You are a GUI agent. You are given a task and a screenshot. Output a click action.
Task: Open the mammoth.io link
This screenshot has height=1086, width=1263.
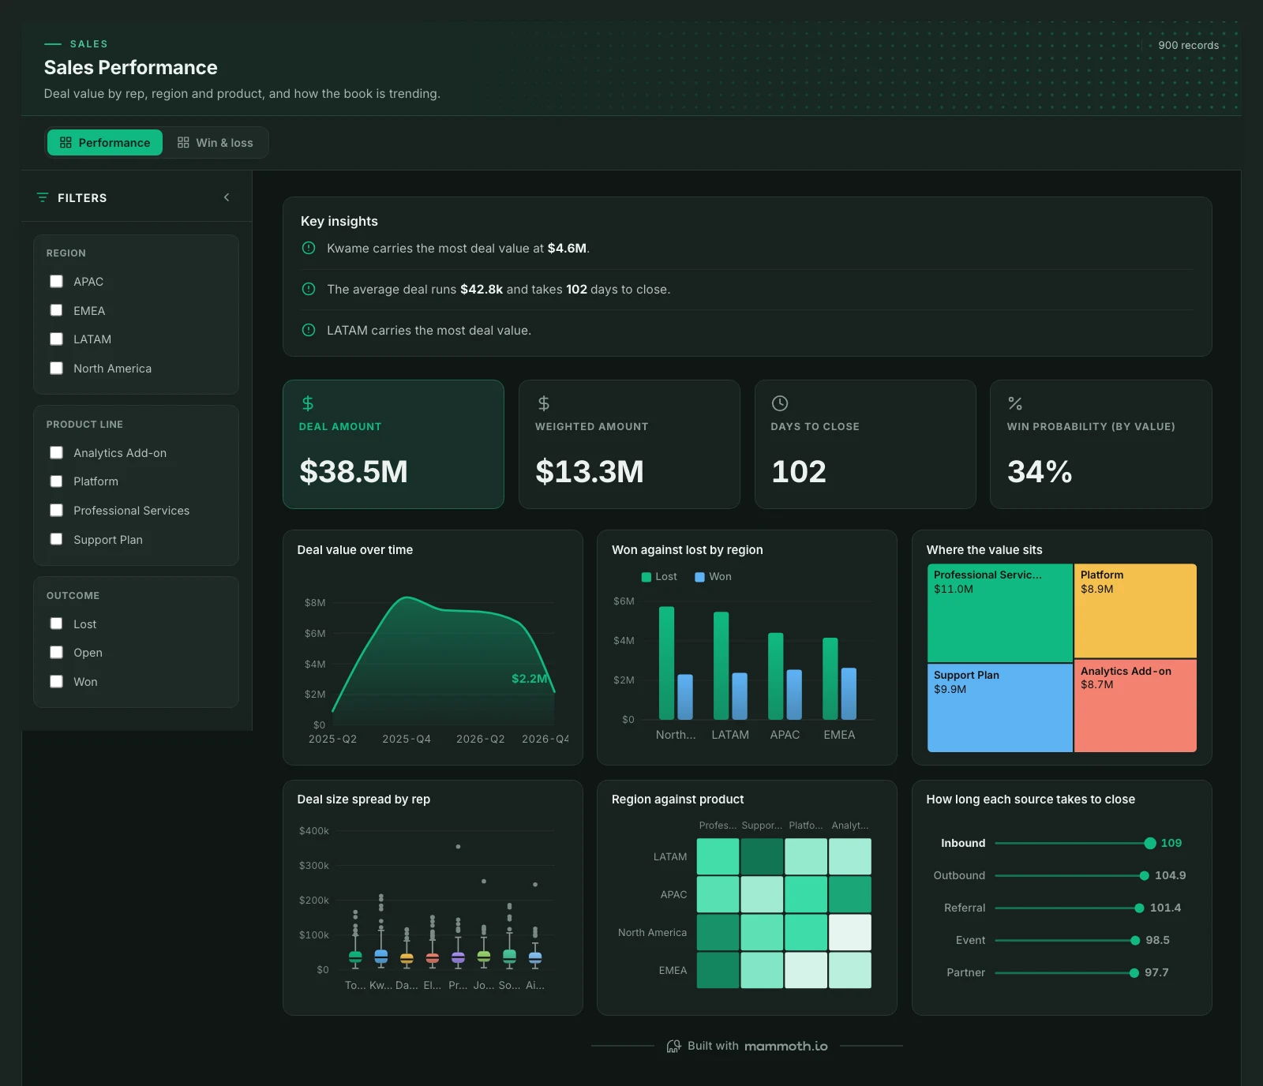(x=785, y=1046)
